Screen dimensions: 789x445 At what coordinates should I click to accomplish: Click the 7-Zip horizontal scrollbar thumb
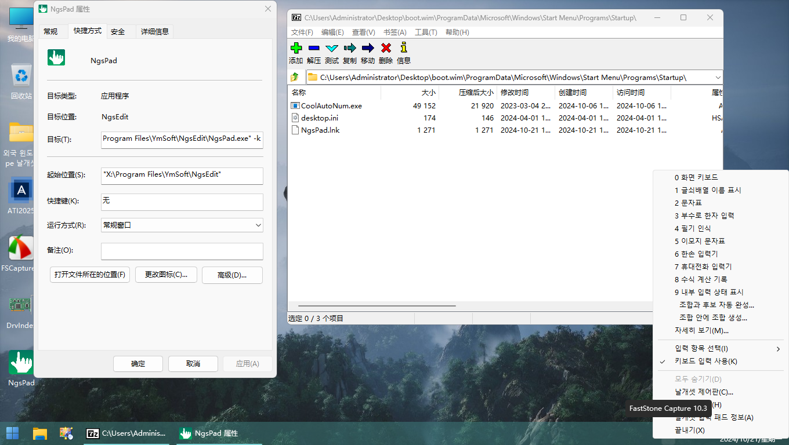click(x=377, y=306)
